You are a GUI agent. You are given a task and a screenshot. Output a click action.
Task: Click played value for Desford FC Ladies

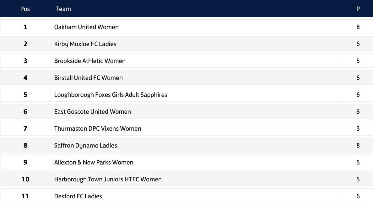358,196
